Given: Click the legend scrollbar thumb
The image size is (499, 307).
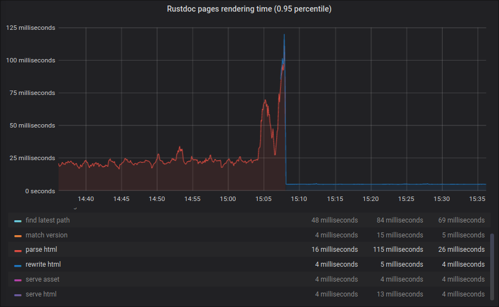Looking at the screenshot, I should click(492, 267).
